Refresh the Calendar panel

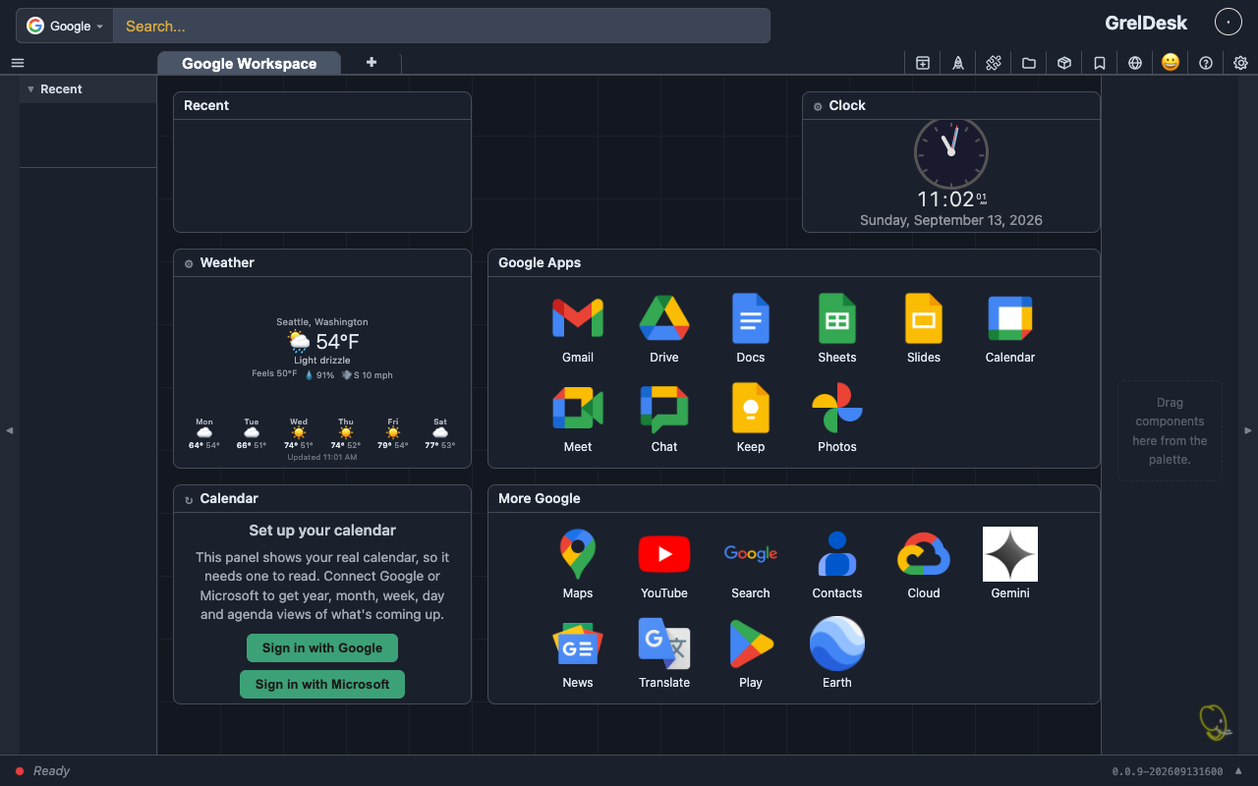point(189,499)
